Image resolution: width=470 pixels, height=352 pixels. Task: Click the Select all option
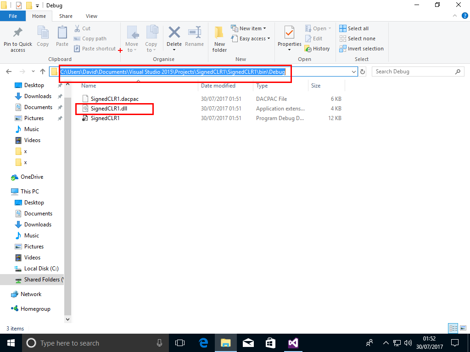(x=354, y=28)
